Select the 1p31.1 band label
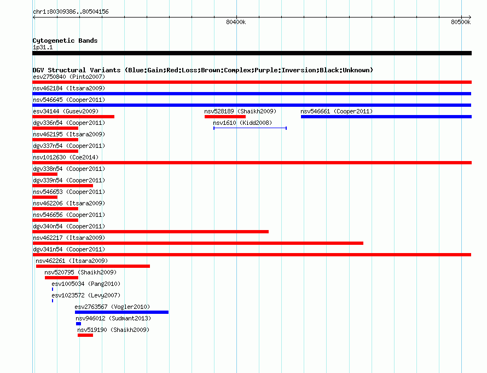The width and height of the screenshot is (487, 373). click(x=43, y=47)
